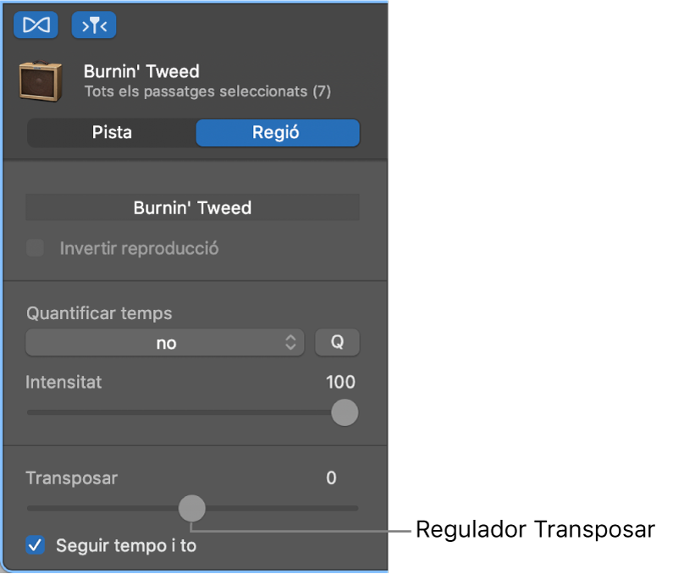Tick the Invertir reproducció checkbox

(x=36, y=249)
